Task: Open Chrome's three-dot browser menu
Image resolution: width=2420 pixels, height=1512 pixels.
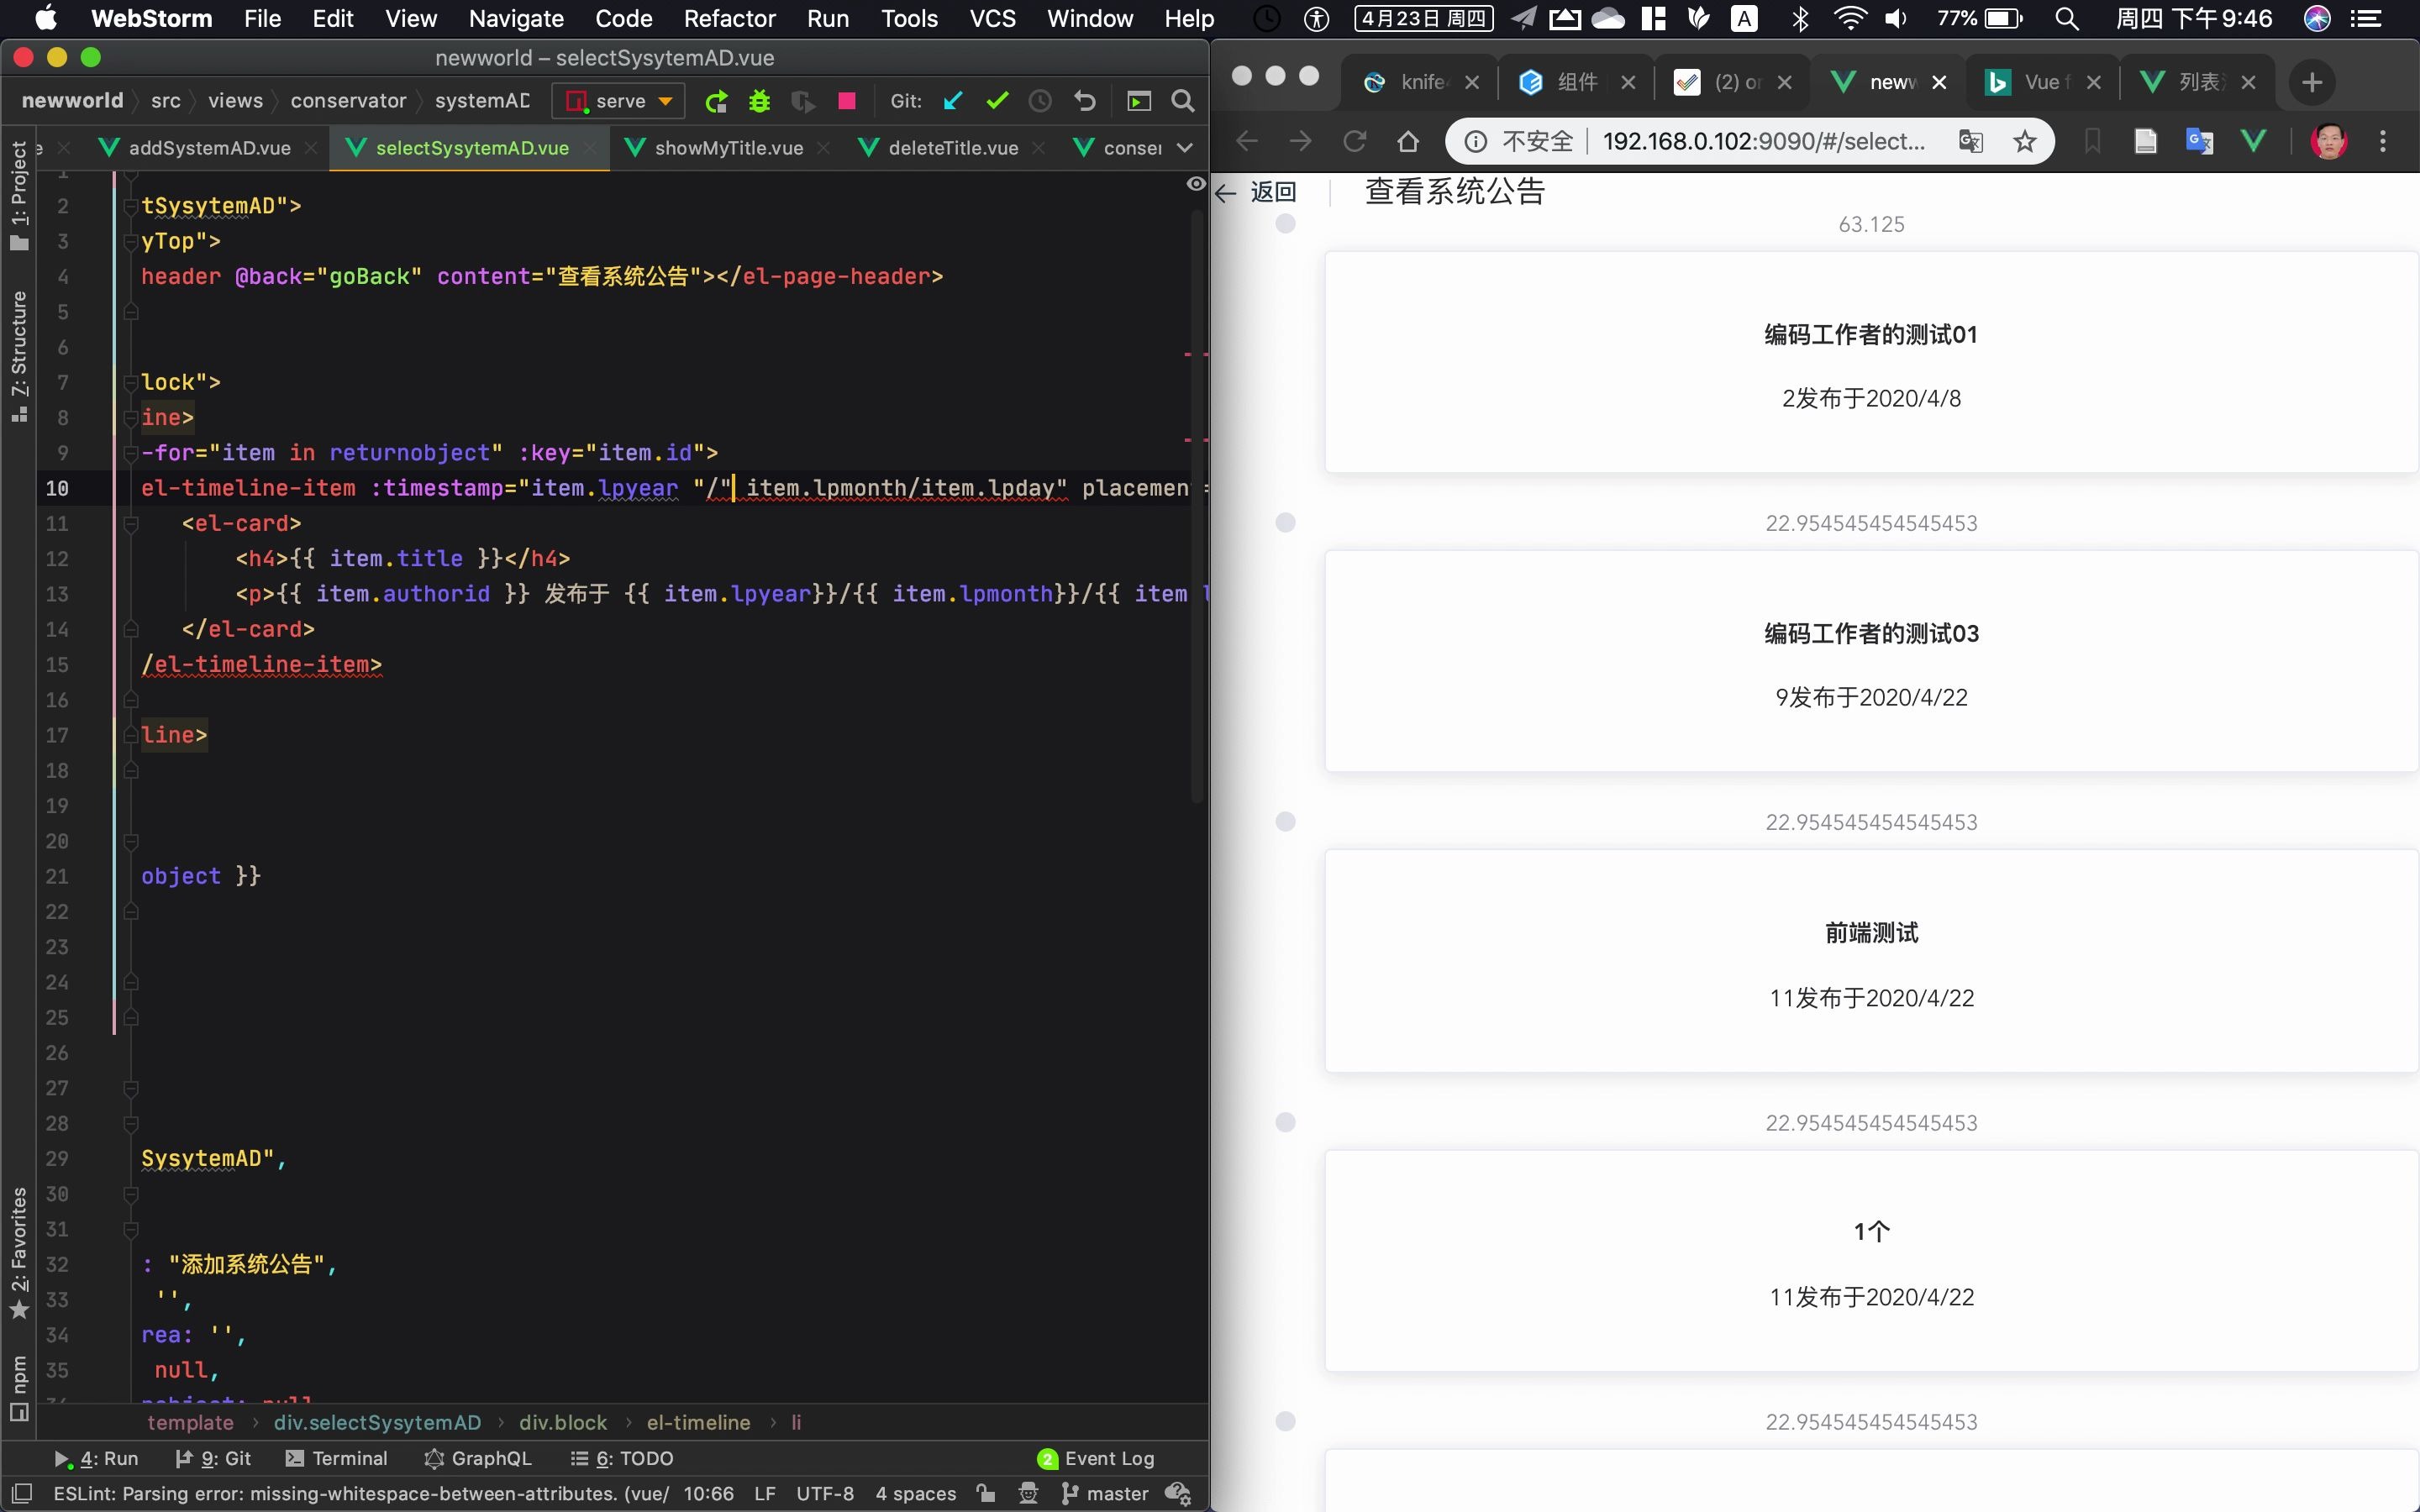Action: (2383, 141)
